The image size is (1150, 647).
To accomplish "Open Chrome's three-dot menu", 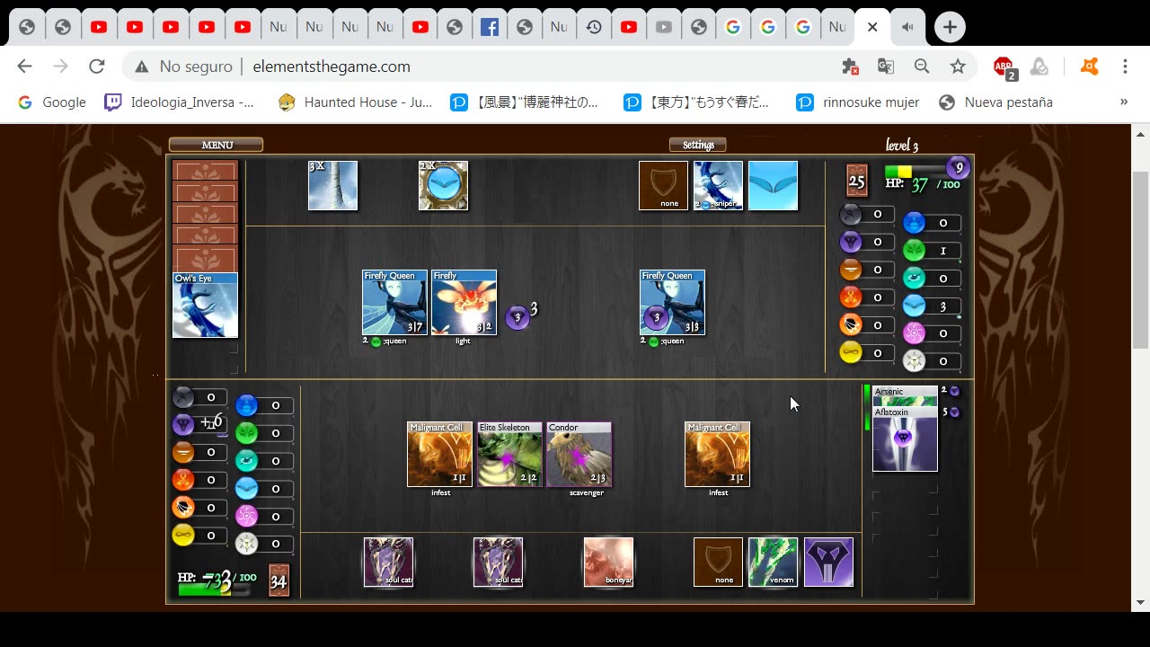I will click(x=1125, y=66).
